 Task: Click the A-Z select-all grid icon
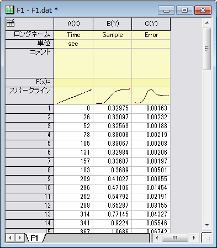[x=10, y=23]
